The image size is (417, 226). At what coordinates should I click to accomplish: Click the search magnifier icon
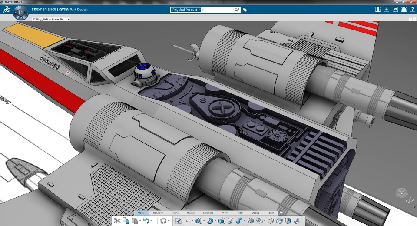(x=236, y=10)
